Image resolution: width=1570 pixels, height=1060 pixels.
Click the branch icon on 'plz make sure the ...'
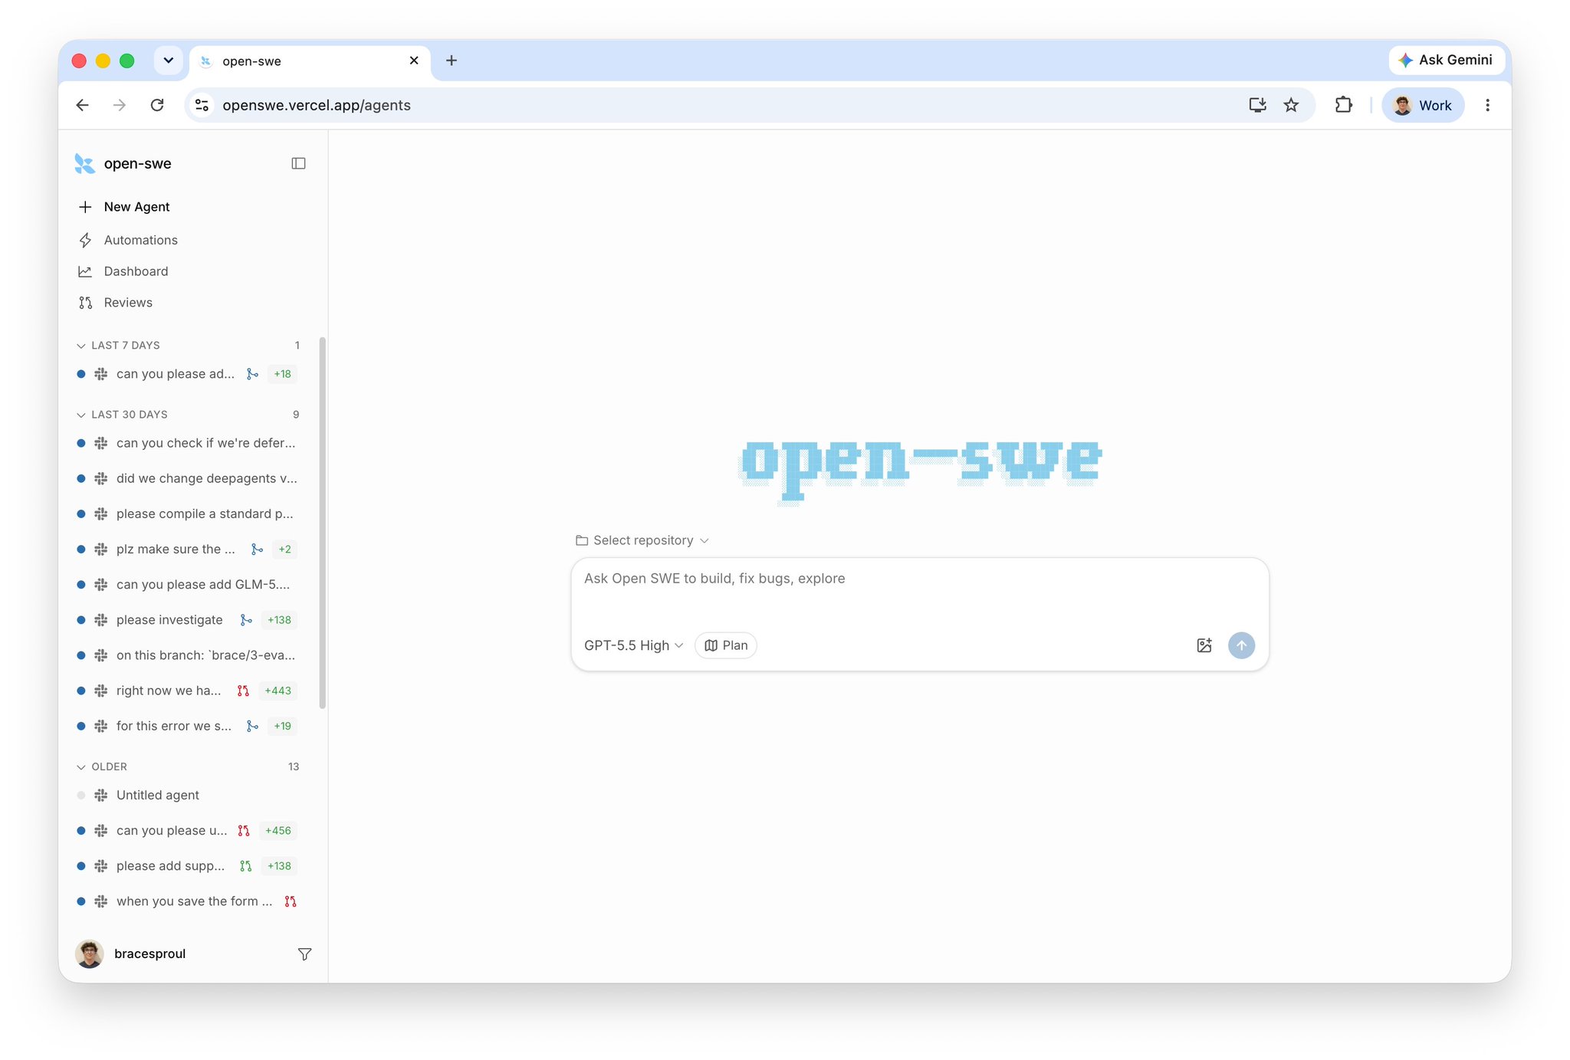click(x=257, y=550)
